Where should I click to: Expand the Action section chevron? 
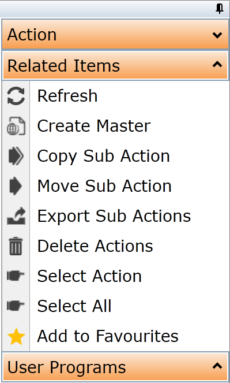(217, 35)
